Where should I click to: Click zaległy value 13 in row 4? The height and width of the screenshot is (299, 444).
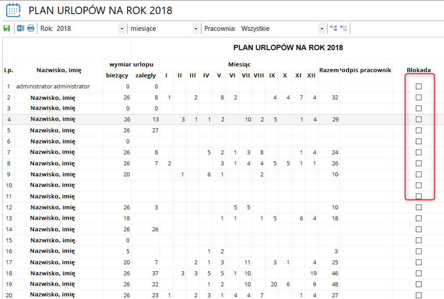pos(155,119)
